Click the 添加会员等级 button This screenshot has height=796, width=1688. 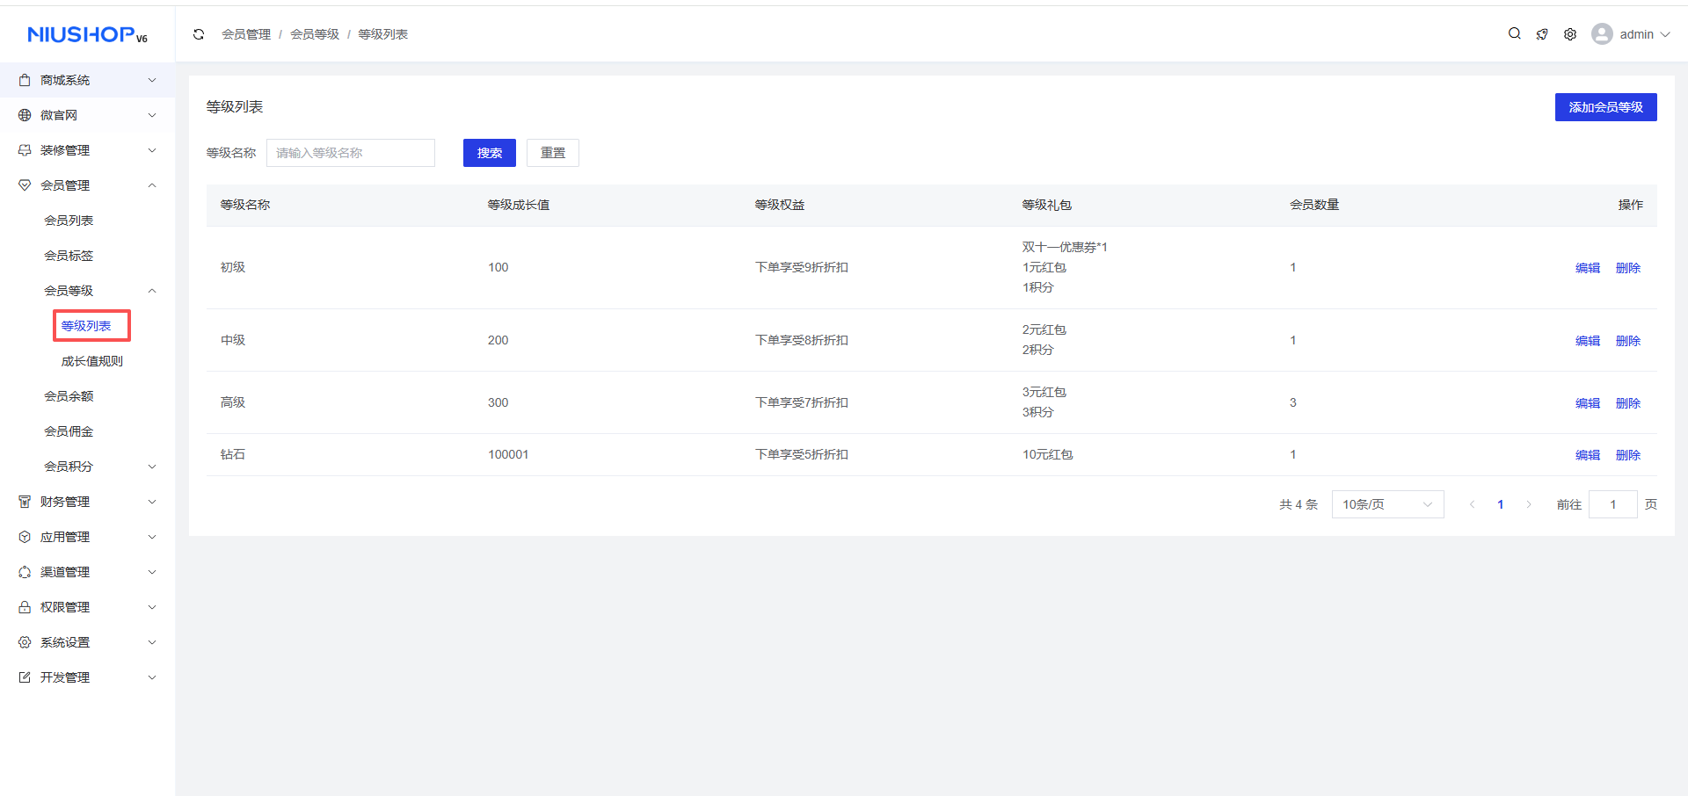(1605, 107)
